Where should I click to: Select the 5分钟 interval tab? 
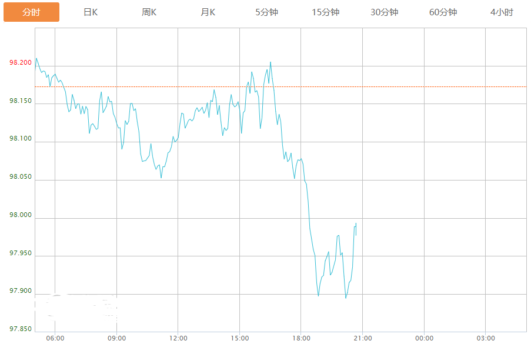pos(266,12)
